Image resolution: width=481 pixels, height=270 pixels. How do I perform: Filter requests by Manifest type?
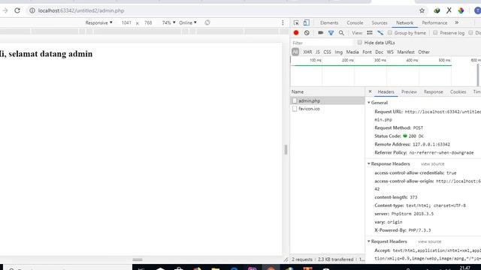click(x=406, y=52)
